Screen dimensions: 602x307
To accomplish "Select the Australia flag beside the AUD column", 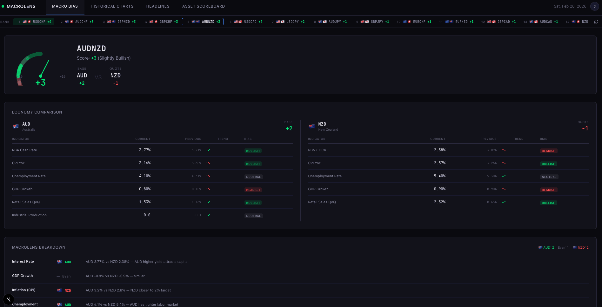I will click(x=16, y=126).
